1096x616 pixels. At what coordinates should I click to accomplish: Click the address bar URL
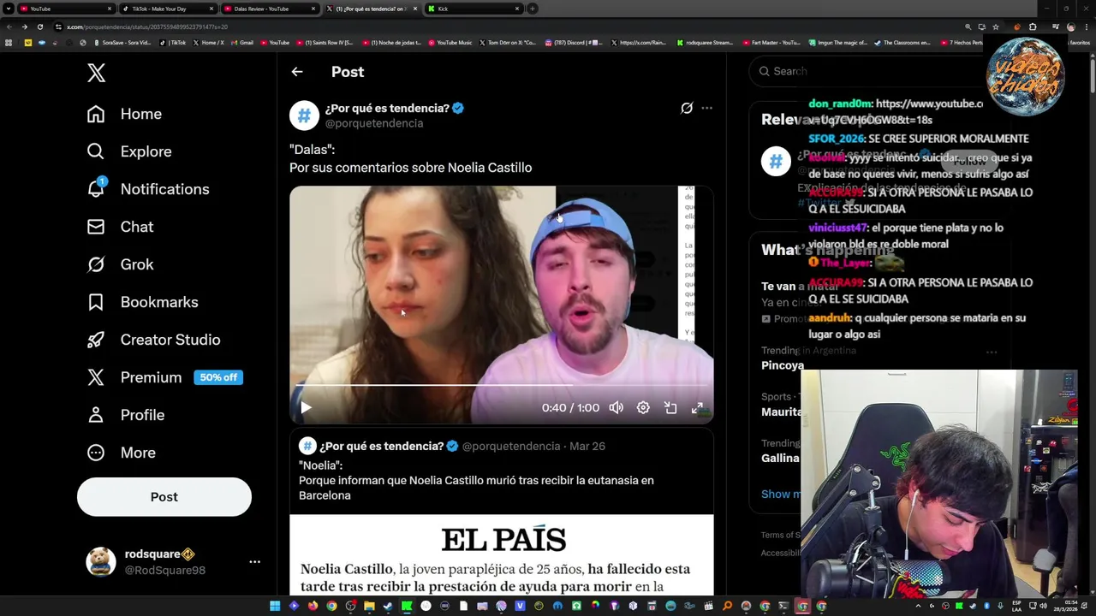(147, 27)
